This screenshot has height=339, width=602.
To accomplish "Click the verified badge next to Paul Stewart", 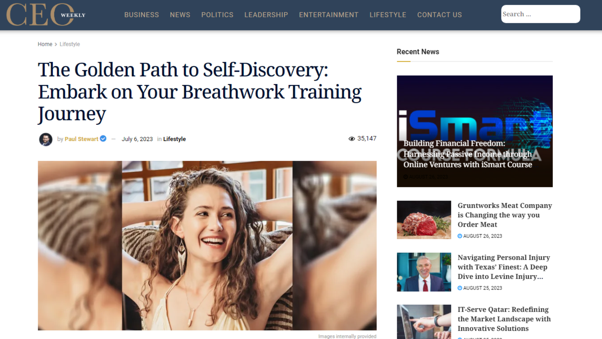I will pyautogui.click(x=103, y=139).
